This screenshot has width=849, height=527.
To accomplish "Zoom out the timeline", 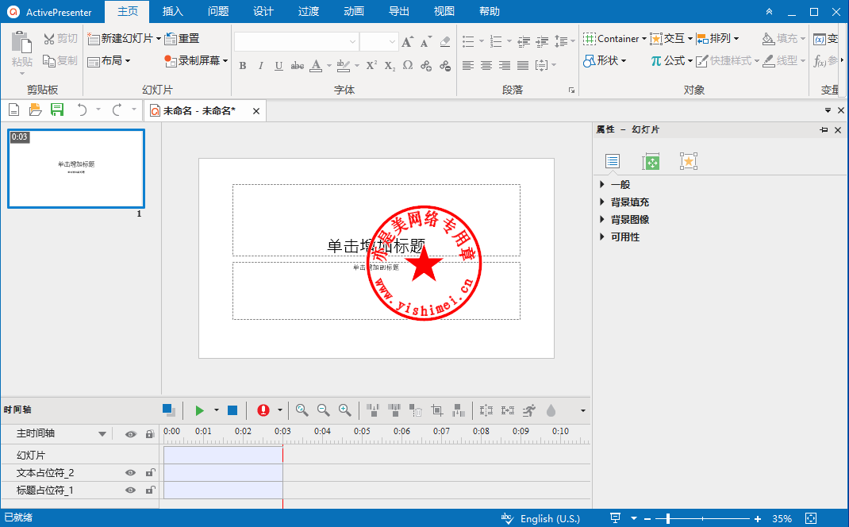I will pos(323,410).
